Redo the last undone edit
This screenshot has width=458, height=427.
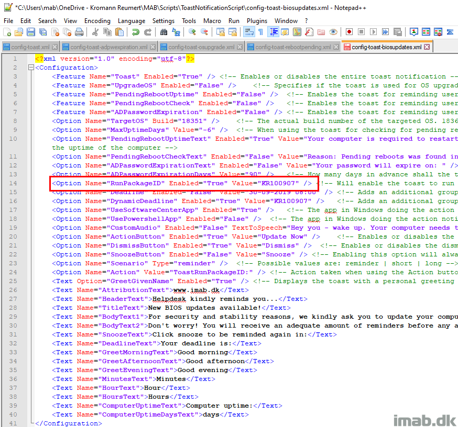(148, 32)
